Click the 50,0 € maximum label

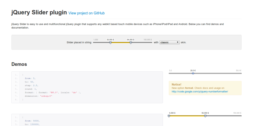click(239, 70)
